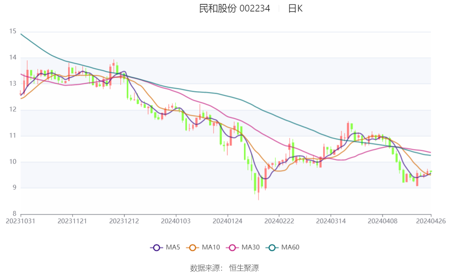Click y-axis value 9

(x=14, y=188)
